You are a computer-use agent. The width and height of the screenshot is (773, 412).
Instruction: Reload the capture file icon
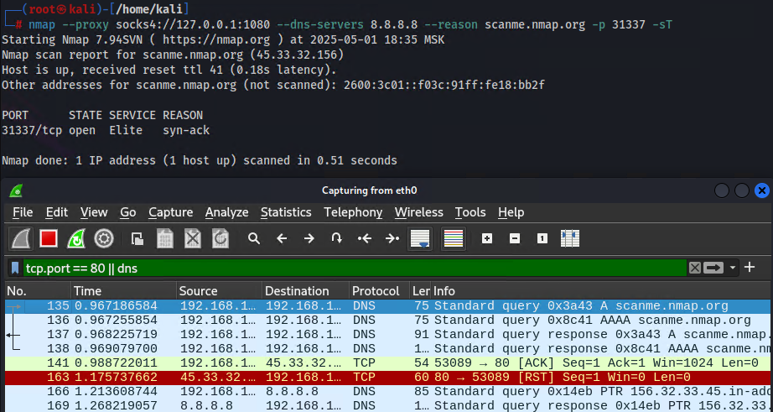coord(220,238)
